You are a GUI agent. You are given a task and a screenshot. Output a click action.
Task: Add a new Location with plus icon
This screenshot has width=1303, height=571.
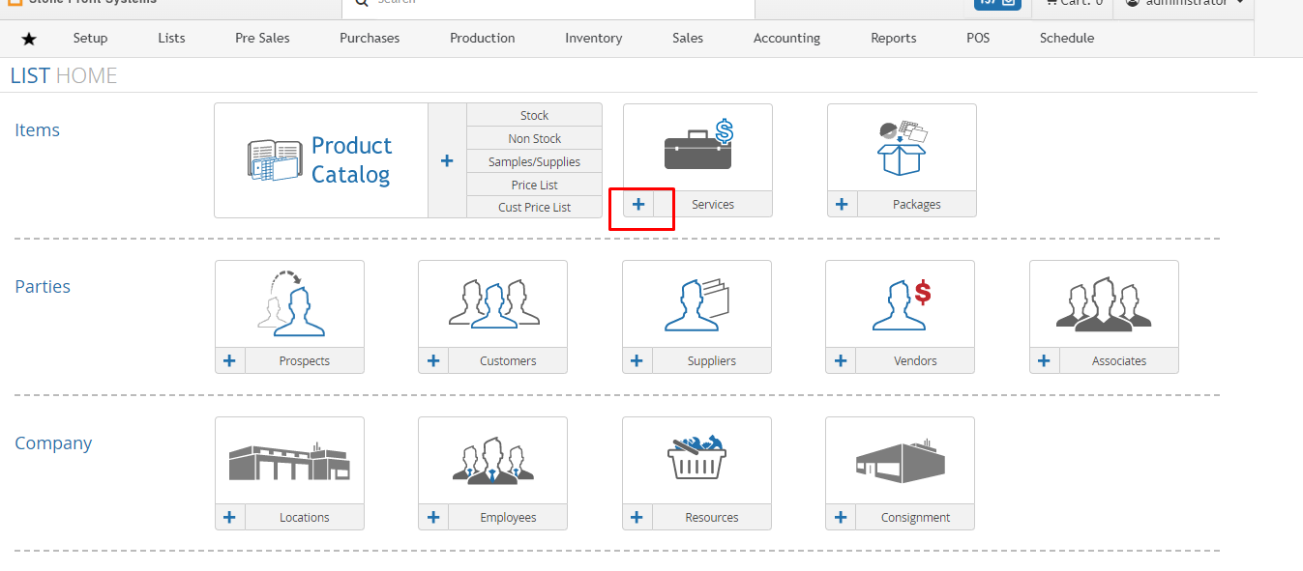(230, 517)
